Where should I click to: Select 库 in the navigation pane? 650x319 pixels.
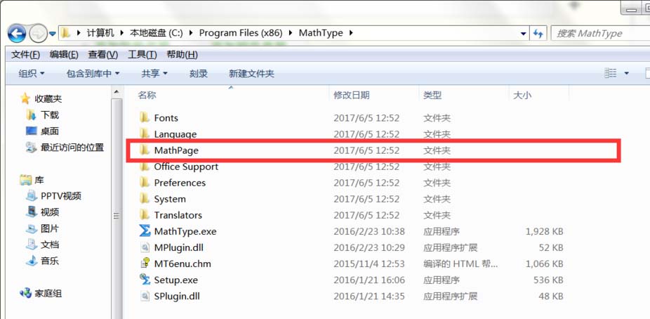point(39,180)
